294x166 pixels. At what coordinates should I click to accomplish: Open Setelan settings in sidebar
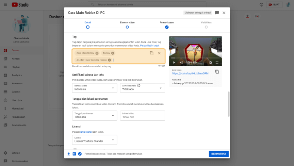tap(22, 153)
